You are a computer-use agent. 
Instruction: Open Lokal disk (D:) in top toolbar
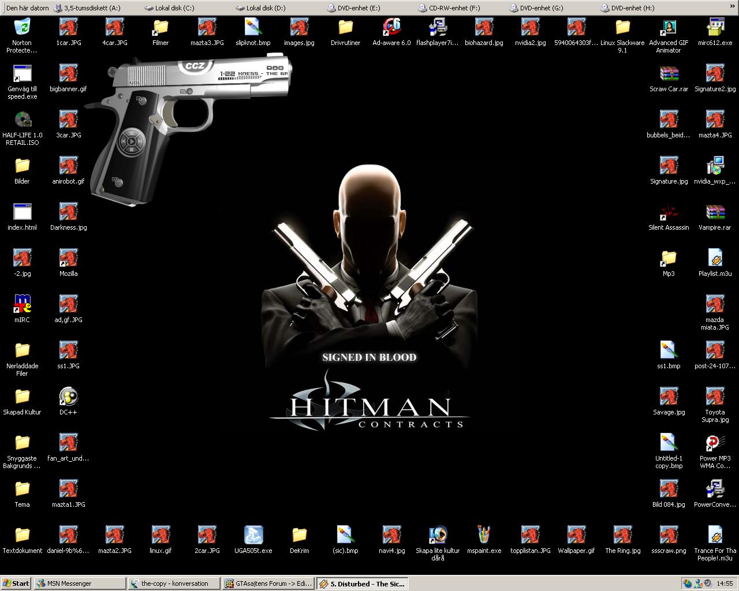click(x=260, y=8)
